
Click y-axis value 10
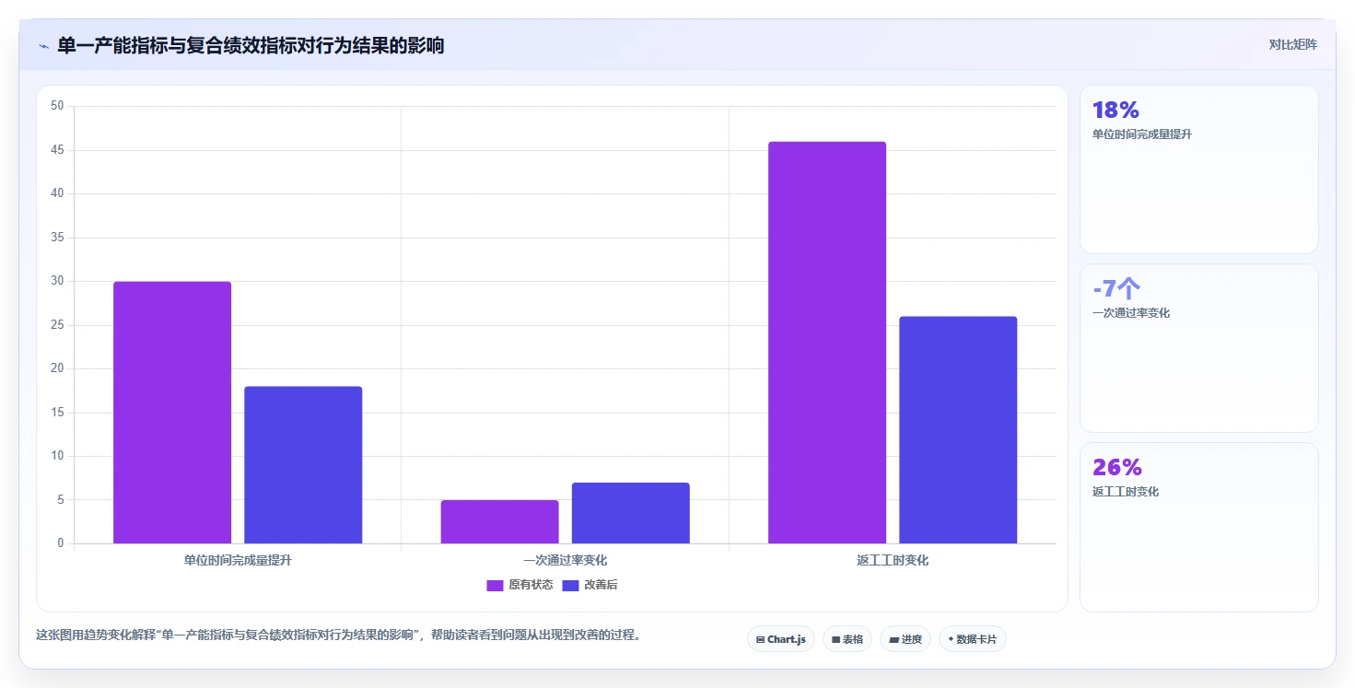[57, 456]
